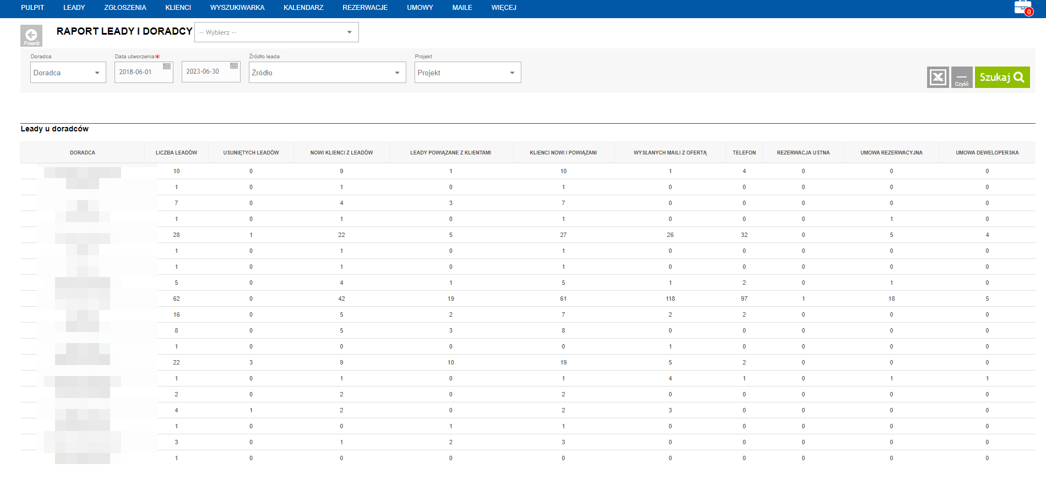Click UMOWA REZERWACYJNA column header

click(891, 153)
